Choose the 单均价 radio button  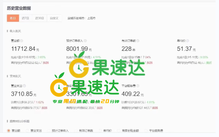coord(100,131)
